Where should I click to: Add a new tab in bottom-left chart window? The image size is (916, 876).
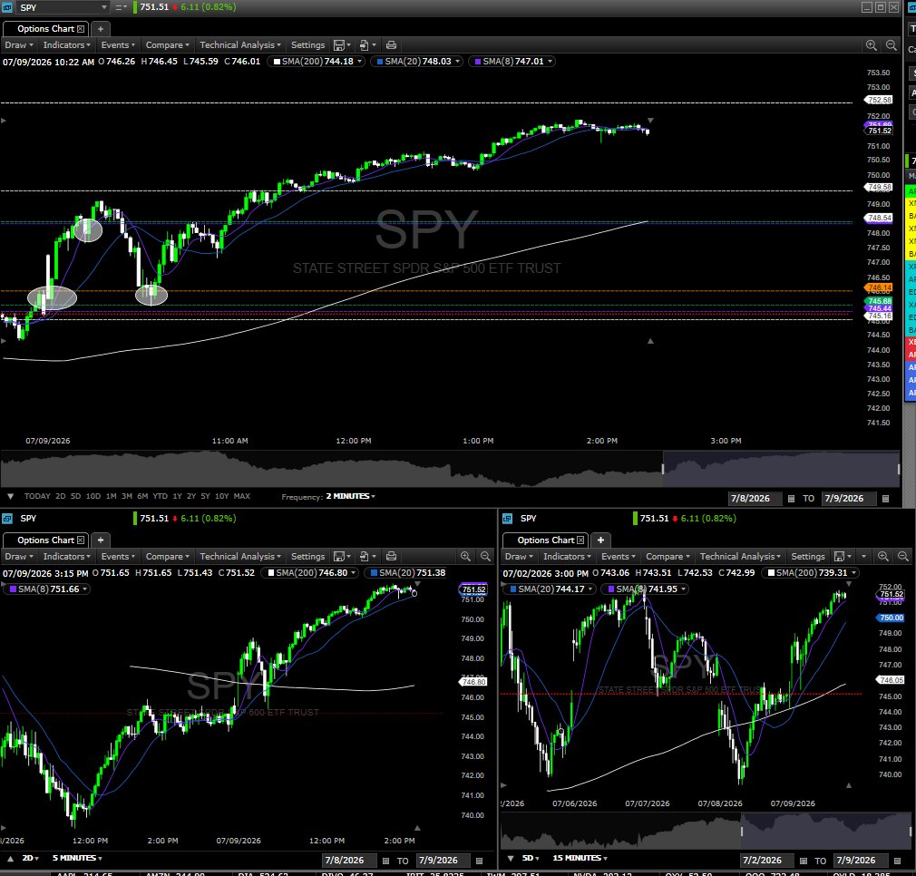coord(101,540)
